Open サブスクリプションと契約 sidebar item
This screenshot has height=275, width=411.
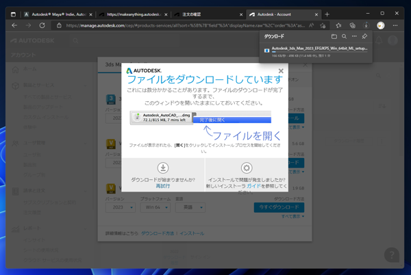coord(49,202)
